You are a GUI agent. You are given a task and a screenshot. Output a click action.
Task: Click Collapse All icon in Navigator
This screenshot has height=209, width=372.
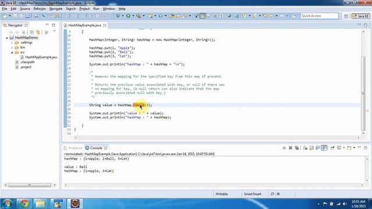point(32,32)
